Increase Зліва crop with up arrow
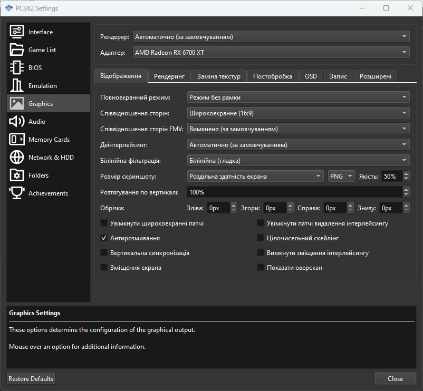This screenshot has width=423, height=391. coord(234,206)
